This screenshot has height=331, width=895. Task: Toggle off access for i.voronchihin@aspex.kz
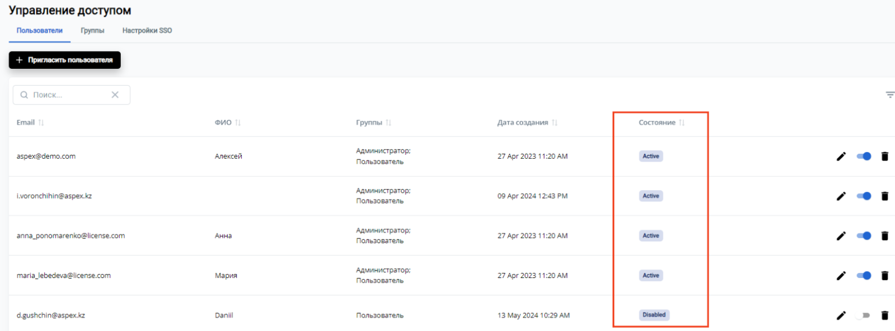(x=864, y=196)
